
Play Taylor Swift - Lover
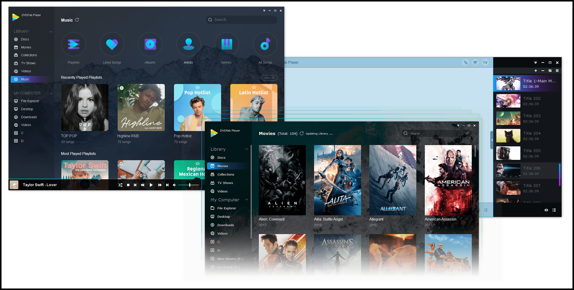pos(151,185)
